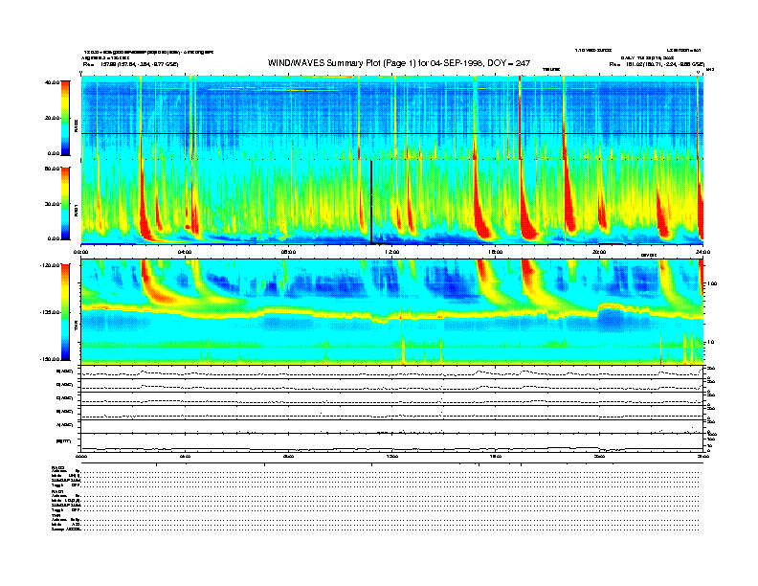Select the 24:00 label below RAD1 panel
The height and width of the screenshot is (586, 758).
pyautogui.click(x=702, y=251)
